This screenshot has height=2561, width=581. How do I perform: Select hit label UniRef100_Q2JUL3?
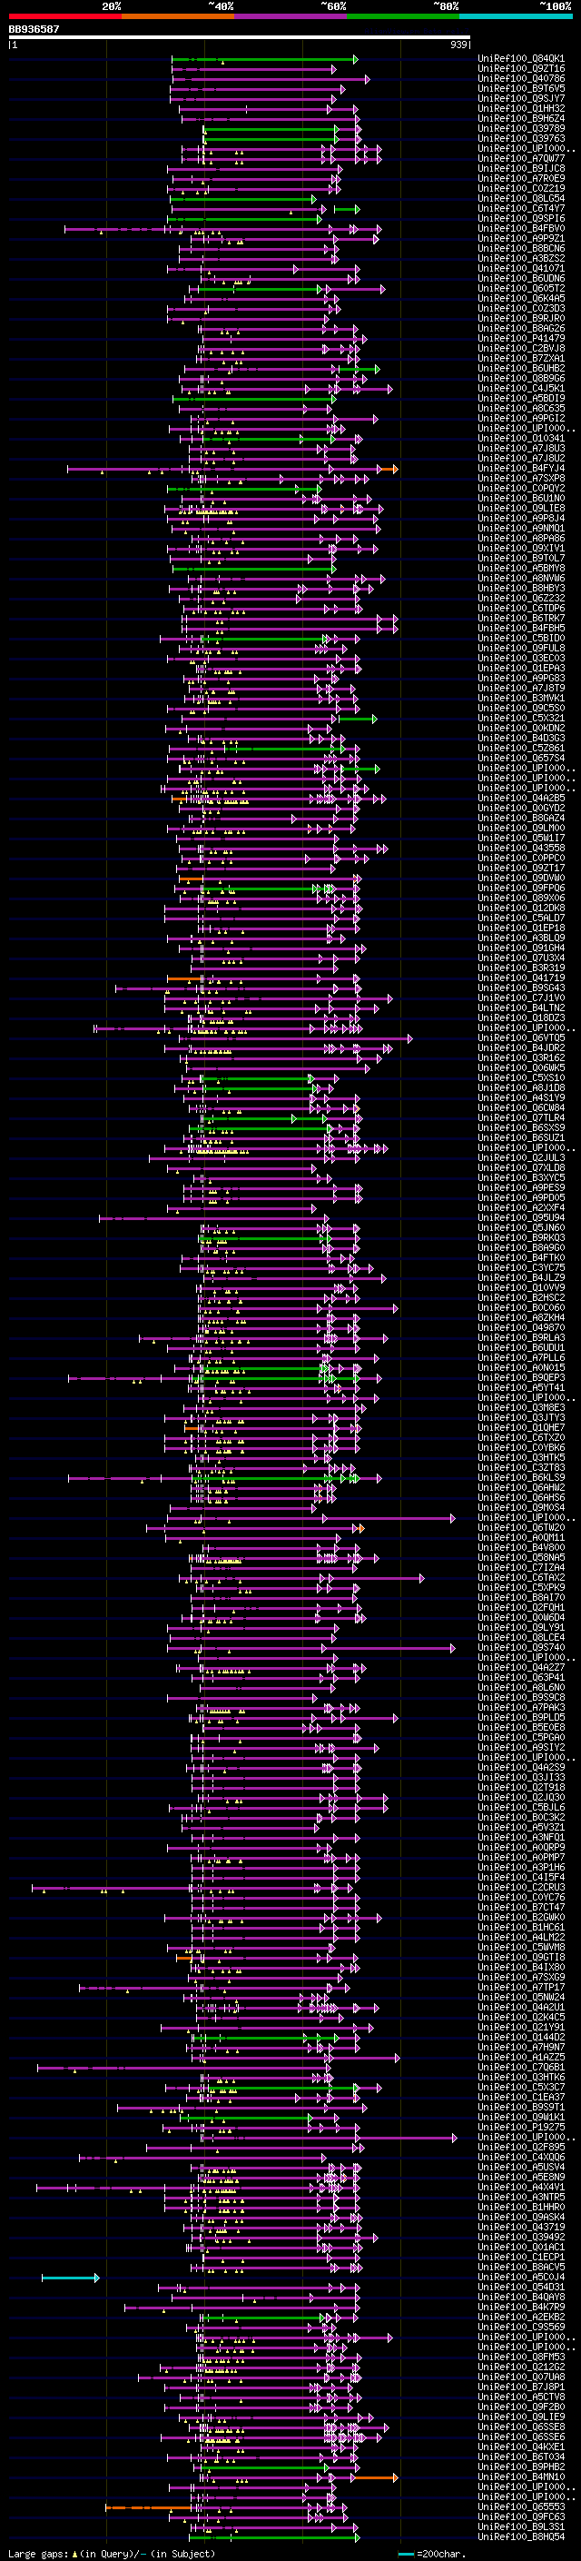click(x=521, y=1157)
